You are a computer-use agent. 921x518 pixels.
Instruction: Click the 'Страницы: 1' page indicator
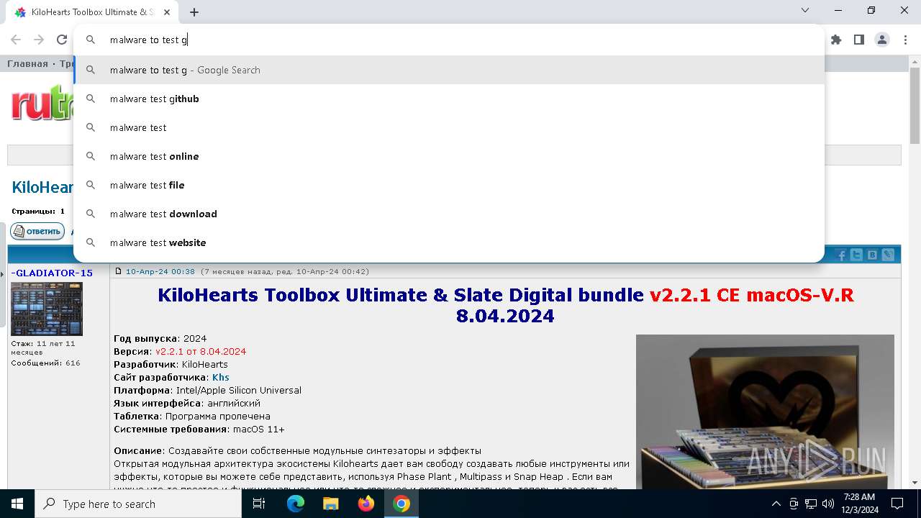pos(38,212)
